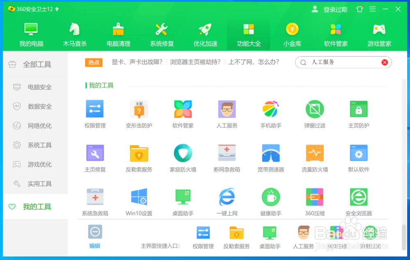Screen dimensions: 410x260
Task: Clear the 人工服务 search field
Action: pyautogui.click(x=385, y=62)
